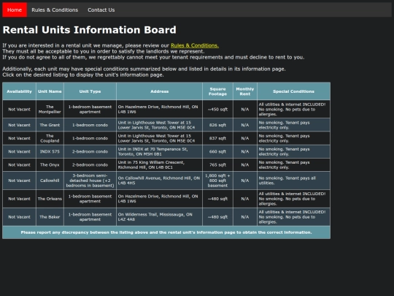Click the N/A rent cell for The Orleans
This screenshot has height=296, width=394.
click(x=245, y=199)
